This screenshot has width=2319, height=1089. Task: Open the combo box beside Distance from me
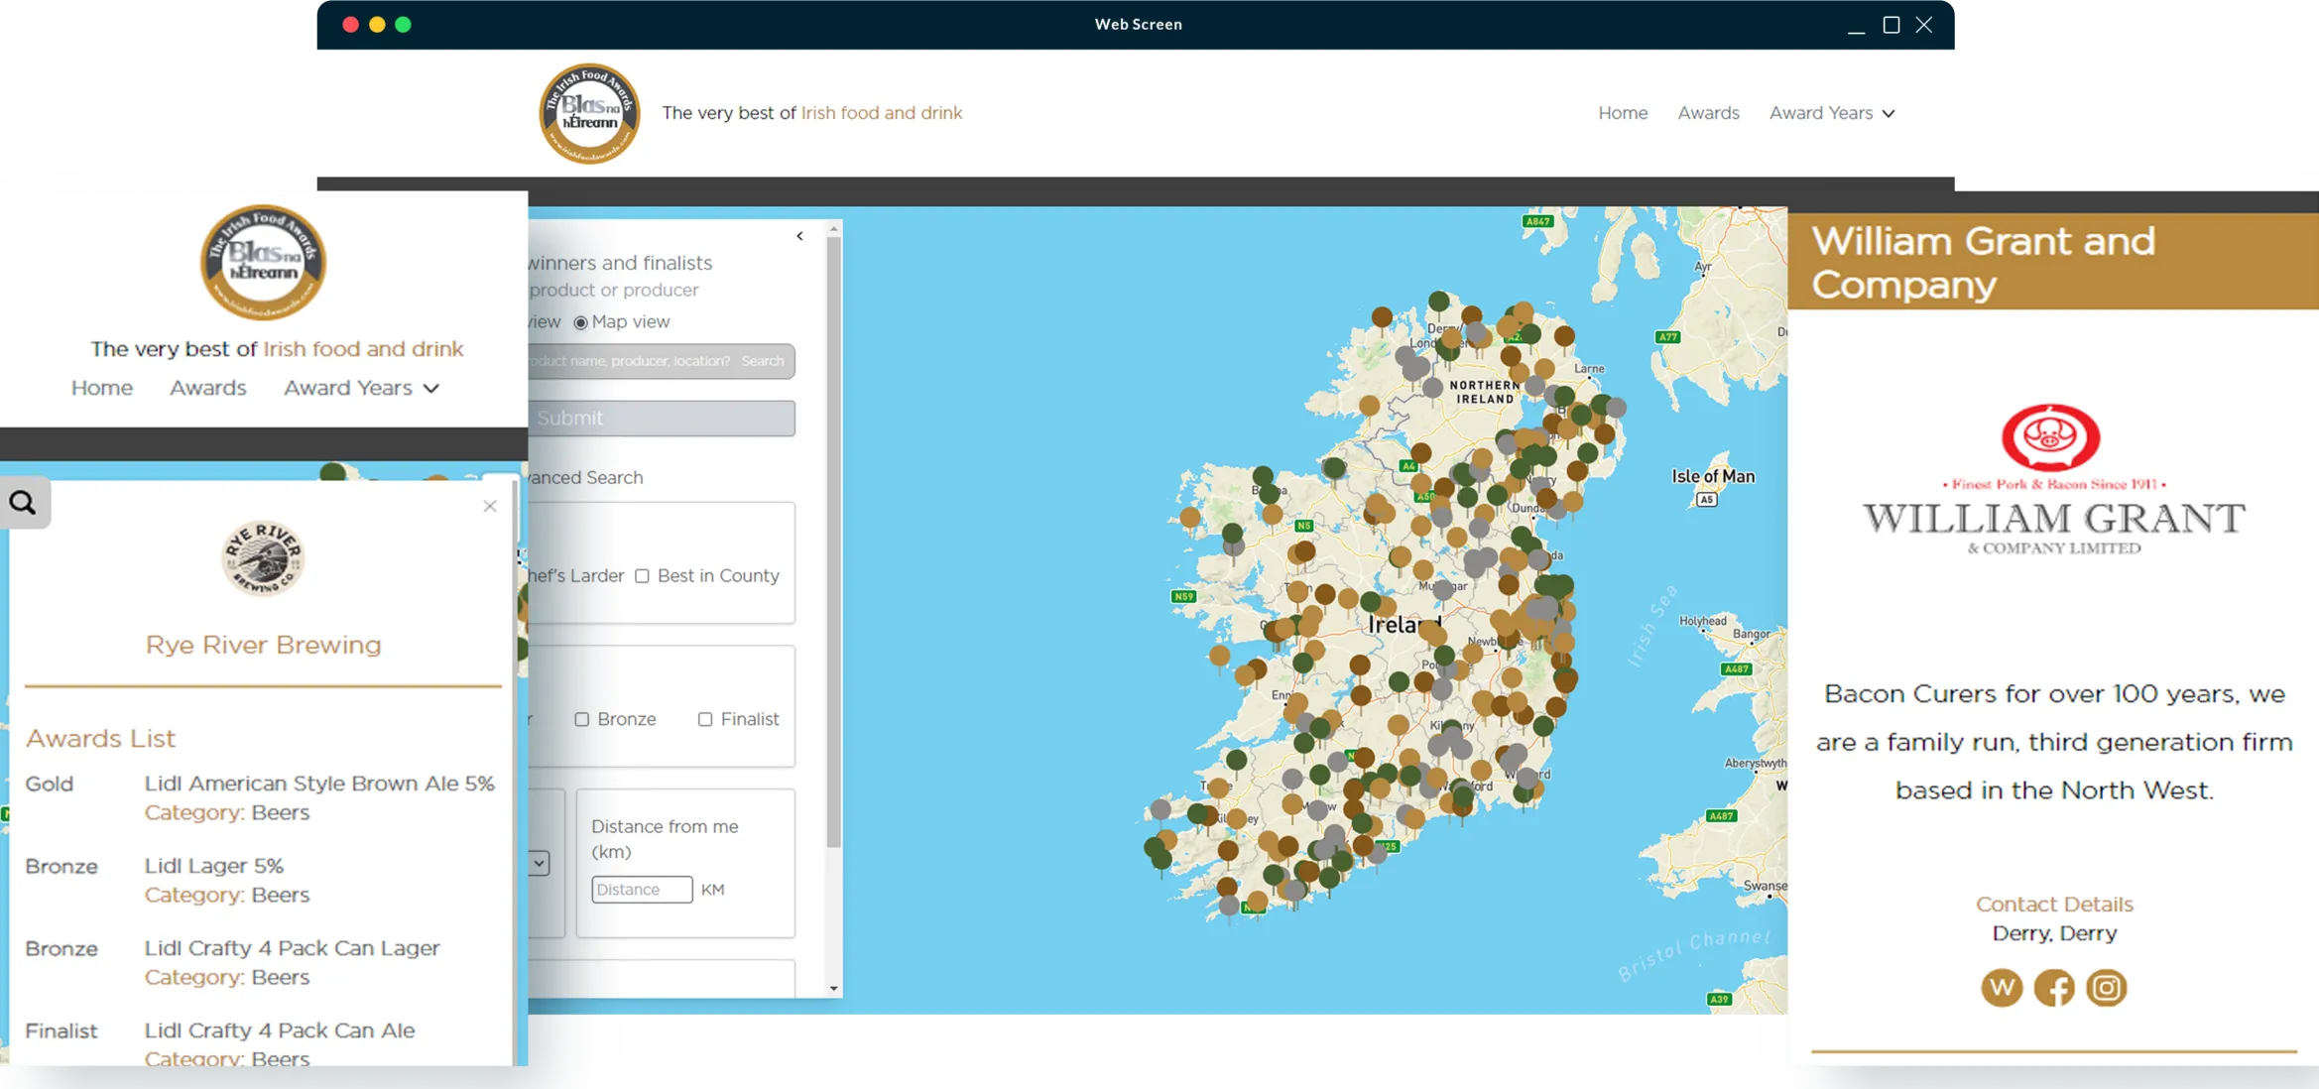click(x=537, y=863)
